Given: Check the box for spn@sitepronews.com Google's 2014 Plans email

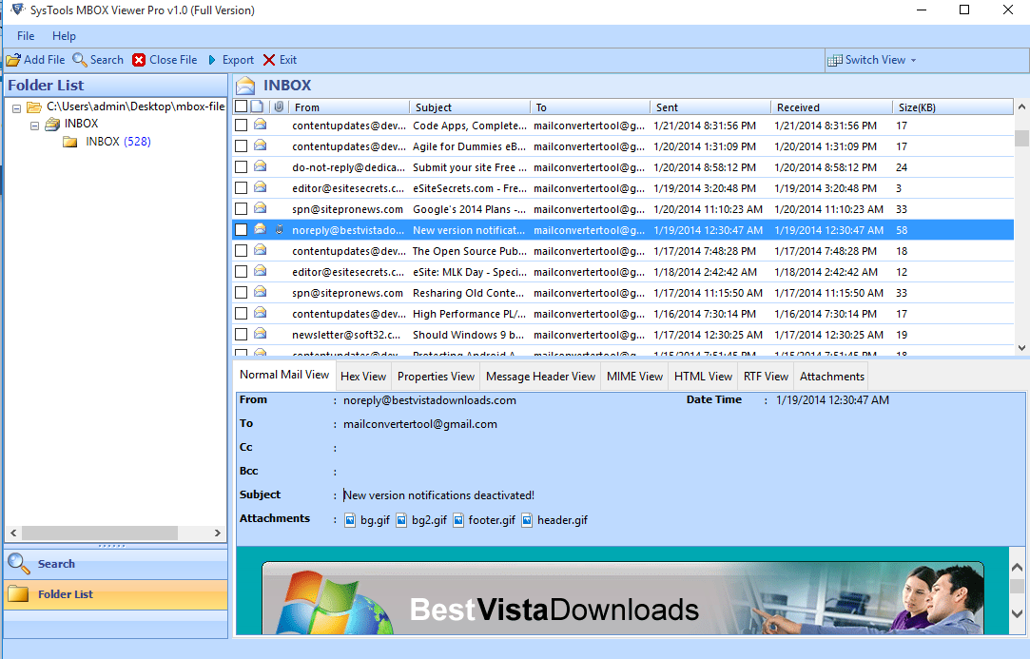Looking at the screenshot, I should coord(242,209).
